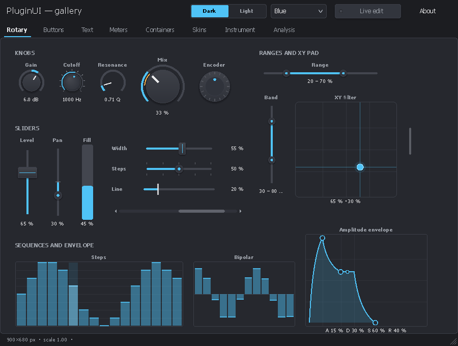This screenshot has width=458, height=346.
Task: Switch theme to Dark mode
Action: [x=210, y=11]
